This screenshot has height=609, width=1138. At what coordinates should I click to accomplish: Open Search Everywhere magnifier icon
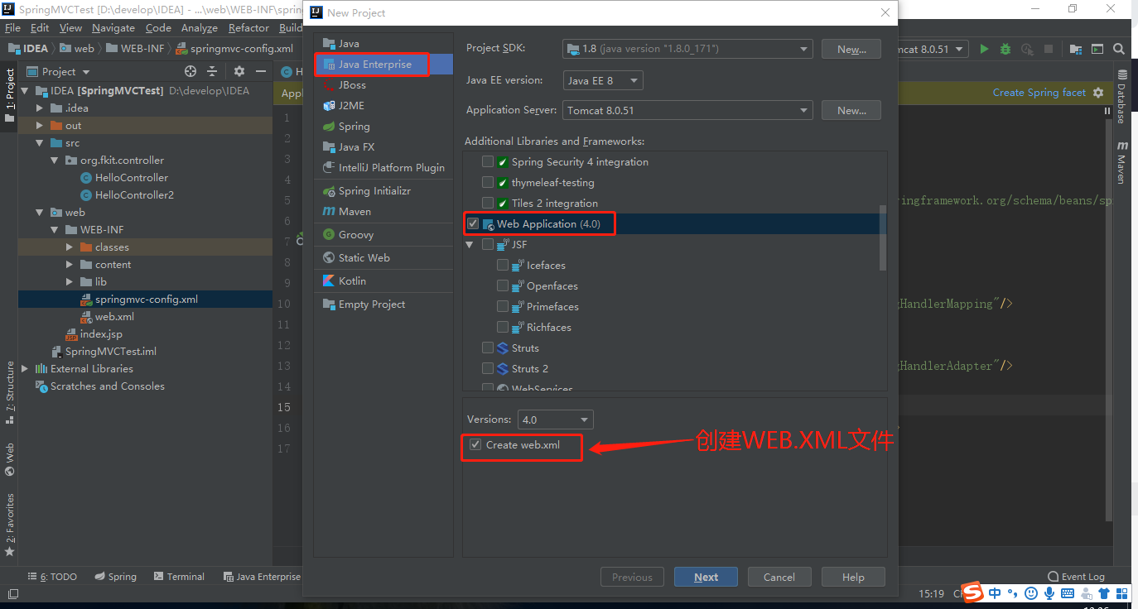point(1119,49)
